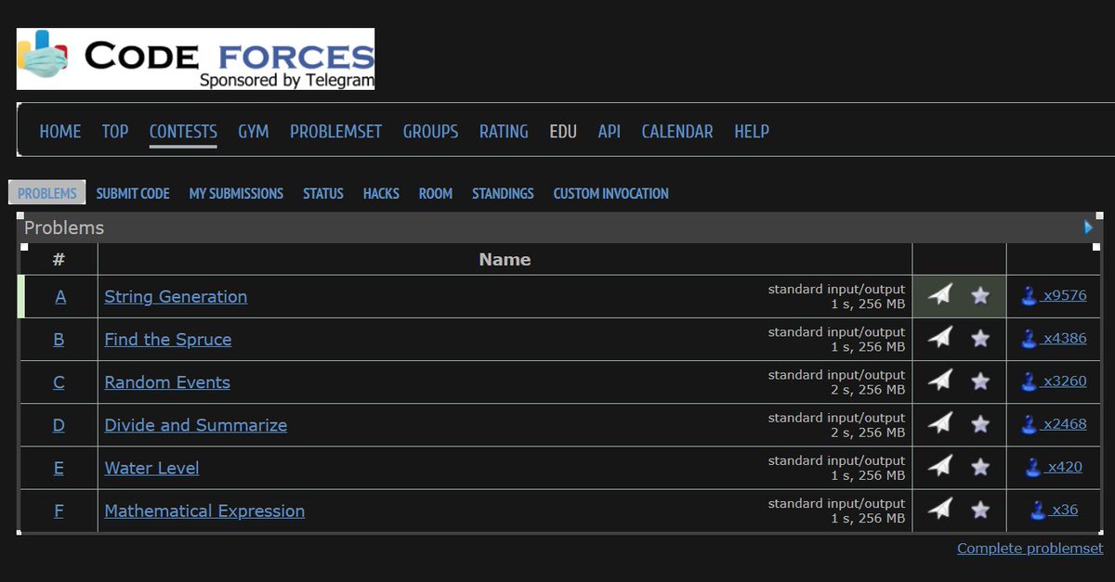This screenshot has width=1115, height=582.
Task: Switch to MY SUBMISSIONS tab
Action: click(x=236, y=193)
